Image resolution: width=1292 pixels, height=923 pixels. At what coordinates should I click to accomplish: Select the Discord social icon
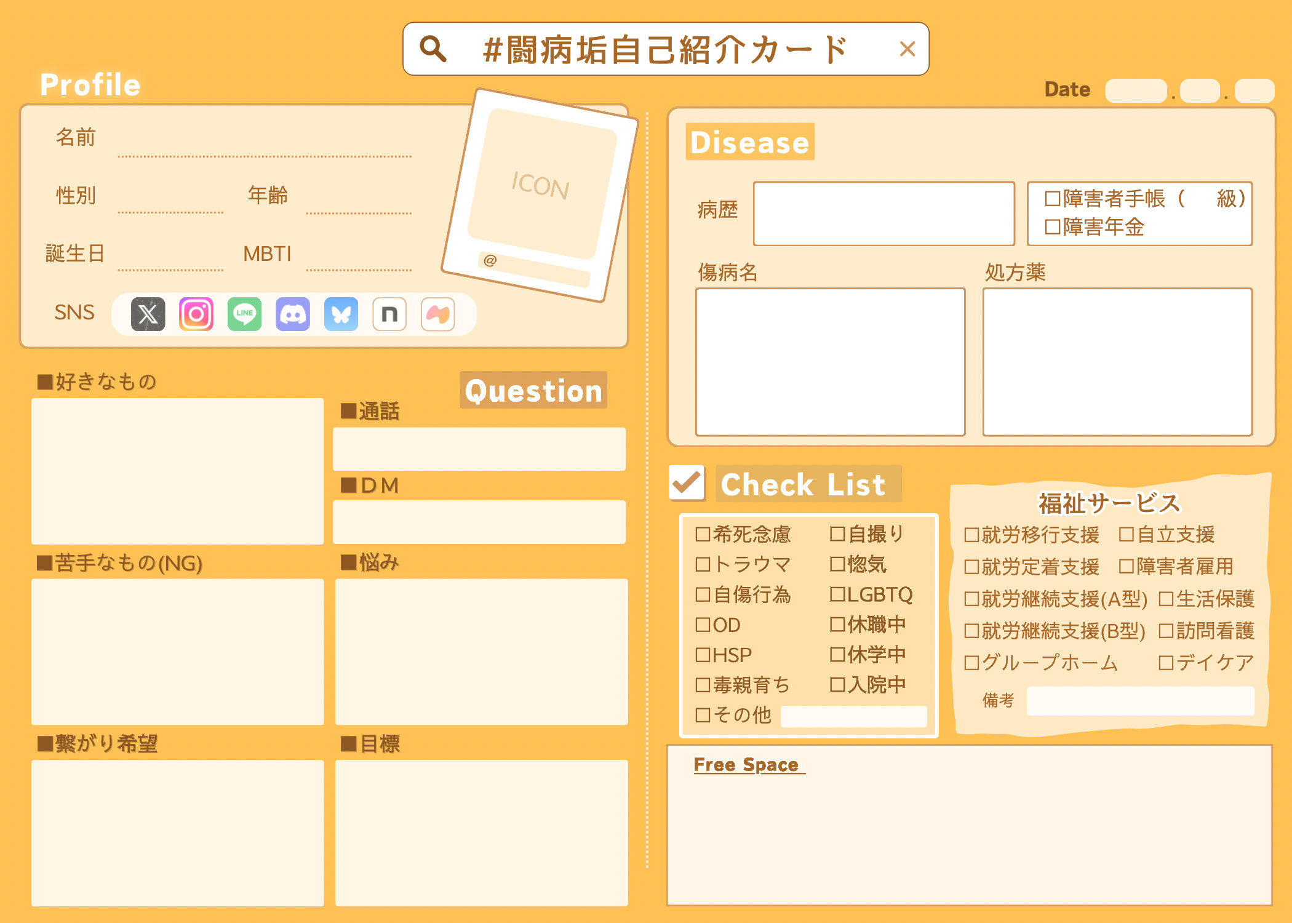pyautogui.click(x=293, y=319)
